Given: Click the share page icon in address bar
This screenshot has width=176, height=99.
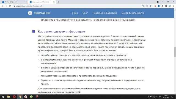Looking at the screenshot, I should coord(147,6).
